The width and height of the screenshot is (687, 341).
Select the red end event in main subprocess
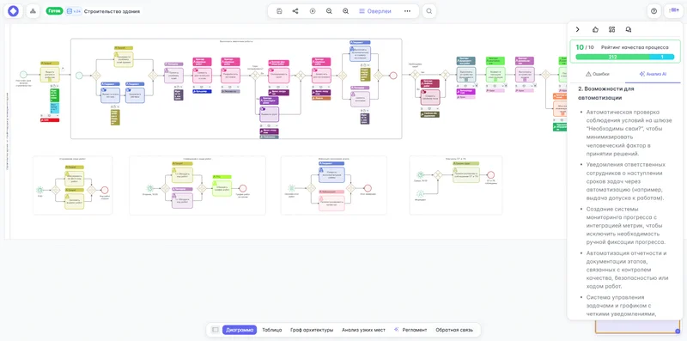pos(393,76)
